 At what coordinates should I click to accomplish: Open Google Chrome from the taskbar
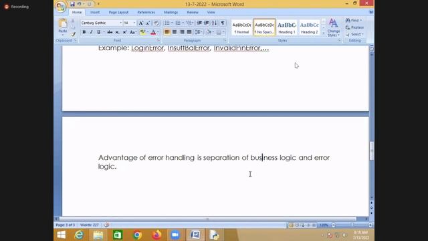(137, 235)
